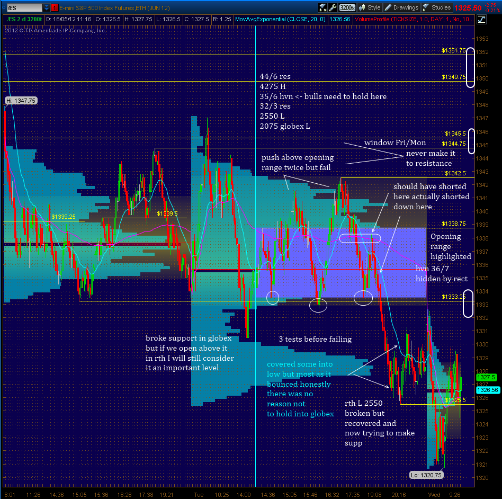The image size is (502, 499).
Task: Select the Lo: 1320.75 bubble
Action: click(426, 475)
